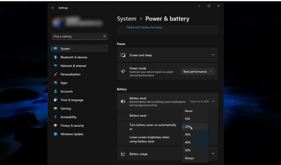Image resolution: width=281 pixels, height=165 pixels.
Task: Select Never in the battery saver list
Action: [x=195, y=111]
